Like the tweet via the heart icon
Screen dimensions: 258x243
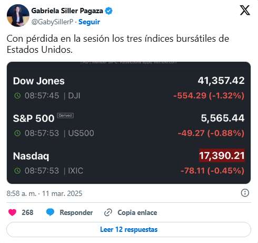[x=12, y=212]
